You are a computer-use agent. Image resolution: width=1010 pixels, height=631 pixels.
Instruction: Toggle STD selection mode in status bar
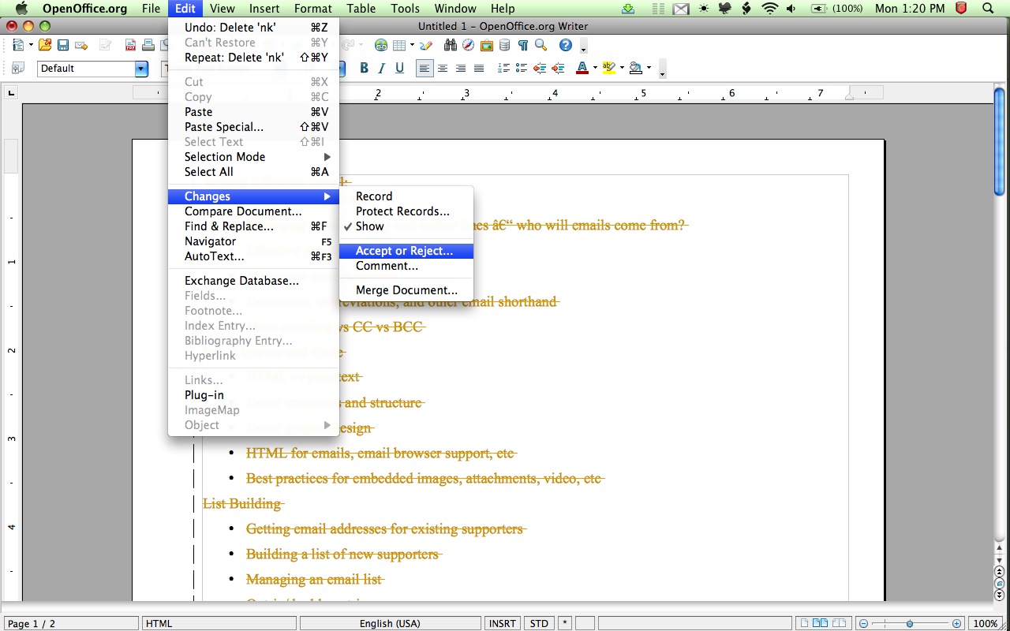point(539,623)
